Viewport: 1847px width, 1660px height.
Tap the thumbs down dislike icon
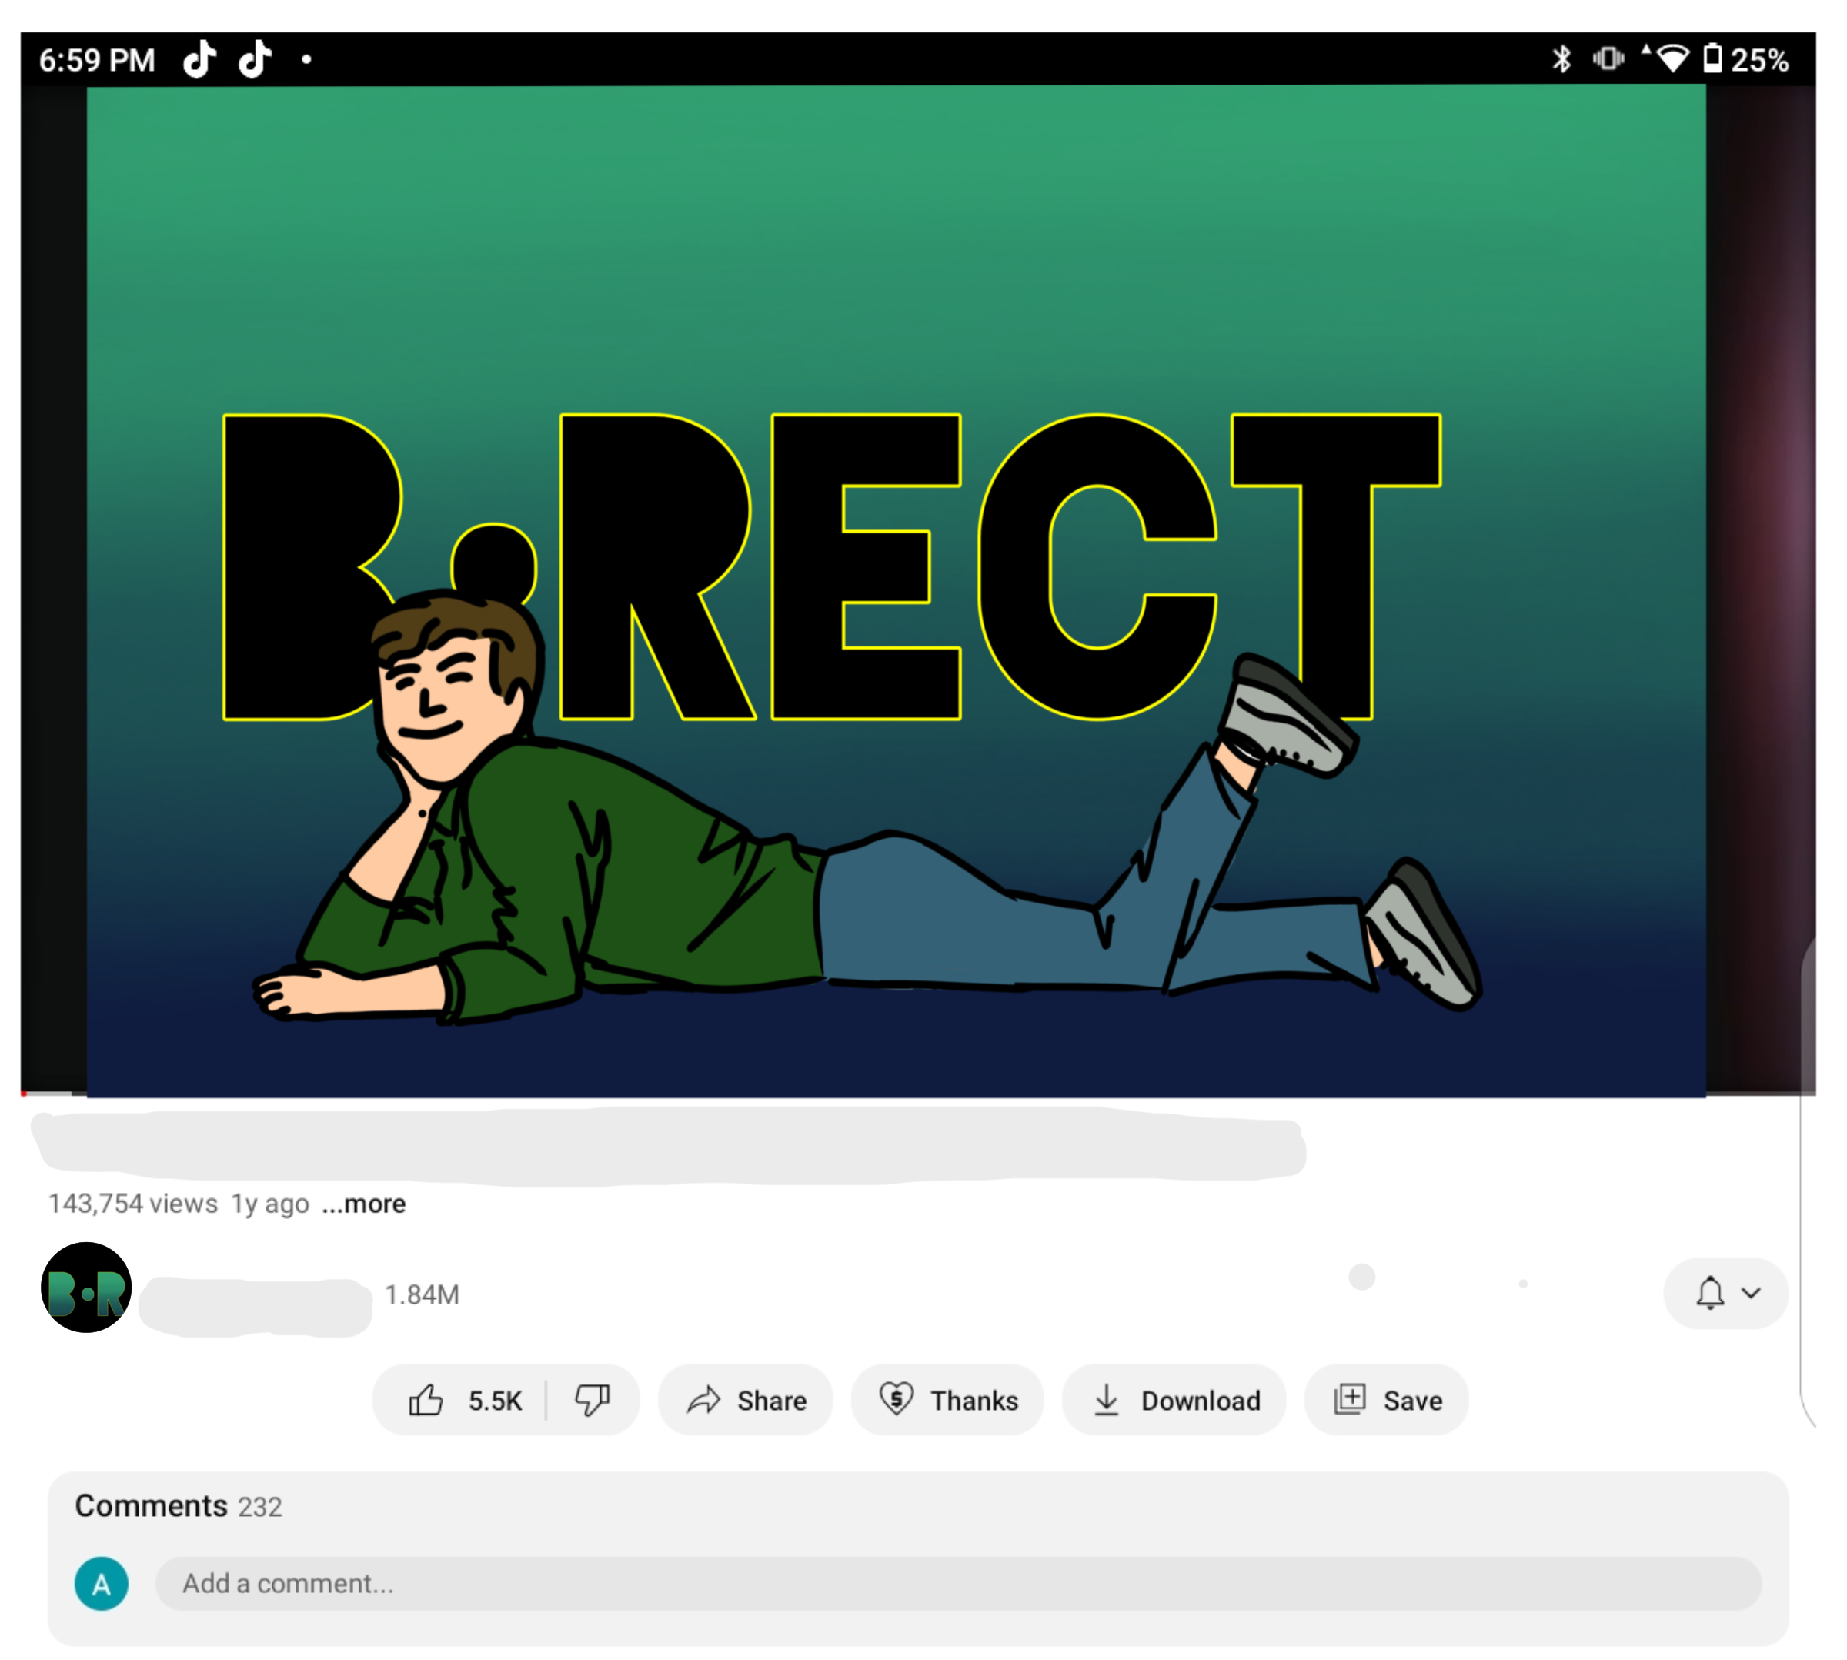point(592,1399)
